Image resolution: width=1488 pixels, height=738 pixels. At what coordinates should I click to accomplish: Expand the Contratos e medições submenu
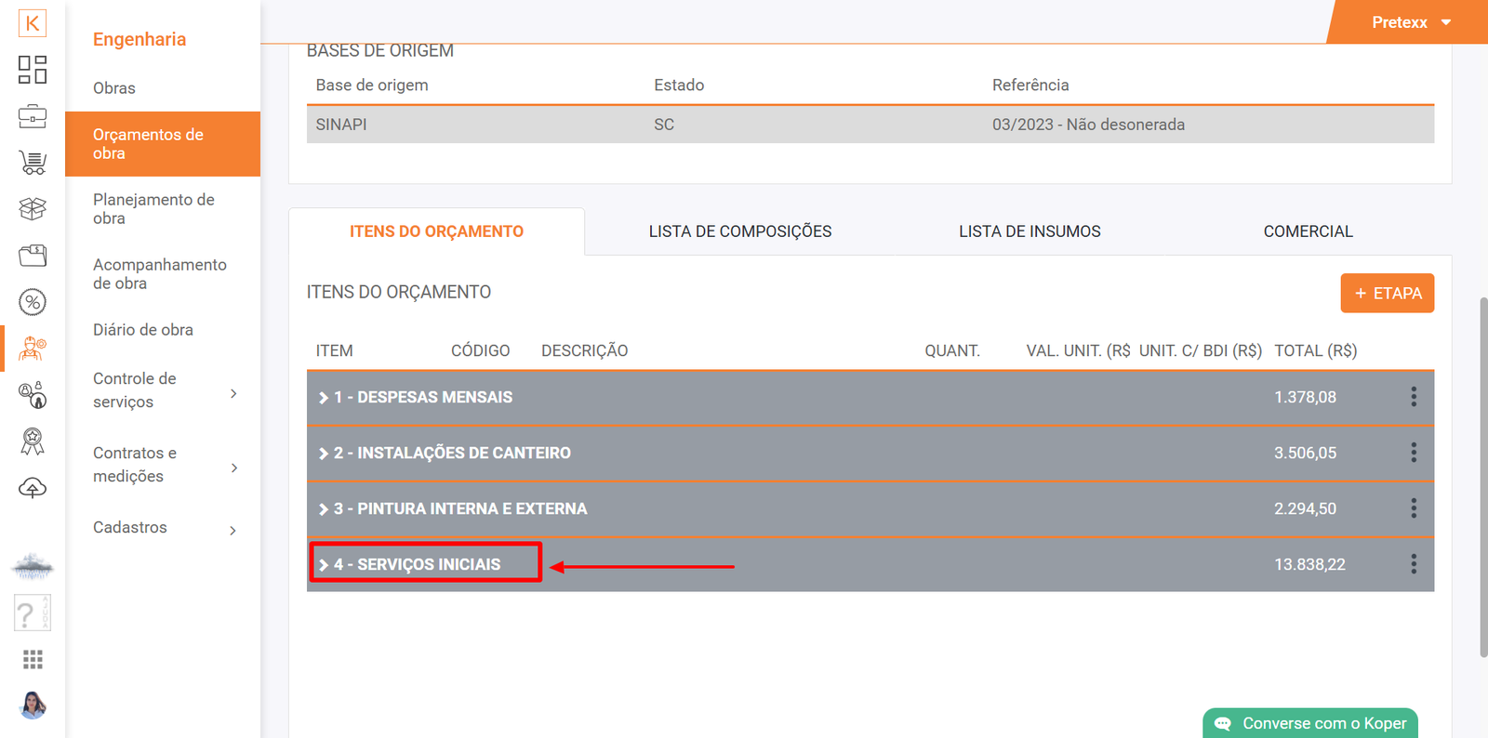233,468
